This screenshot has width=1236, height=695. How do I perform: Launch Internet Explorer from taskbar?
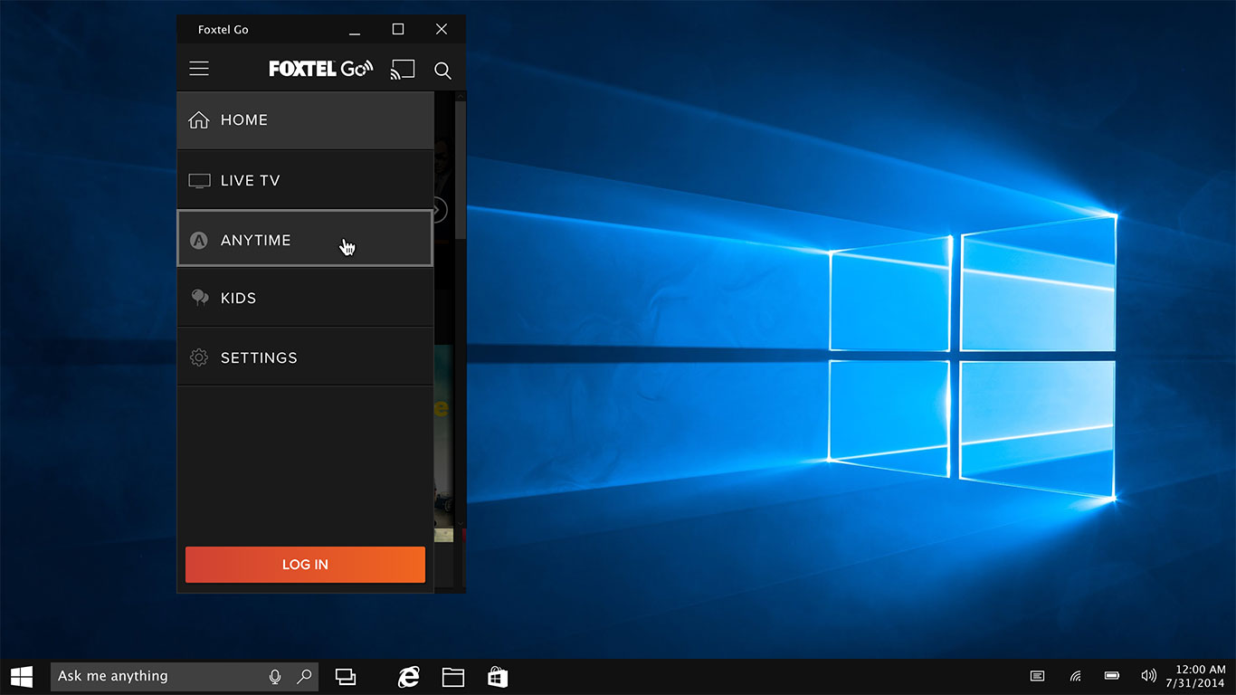pyautogui.click(x=409, y=676)
